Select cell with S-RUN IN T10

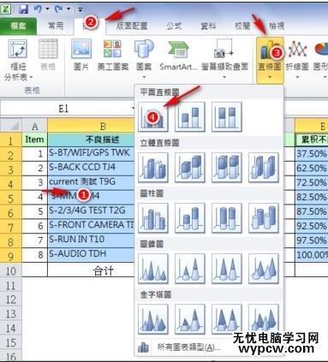[x=91, y=240]
